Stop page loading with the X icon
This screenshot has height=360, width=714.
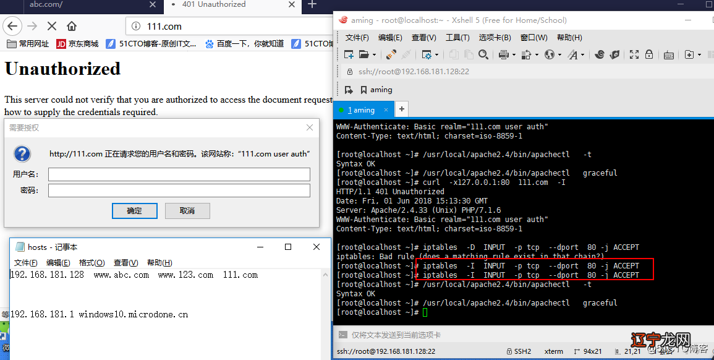pos(52,27)
